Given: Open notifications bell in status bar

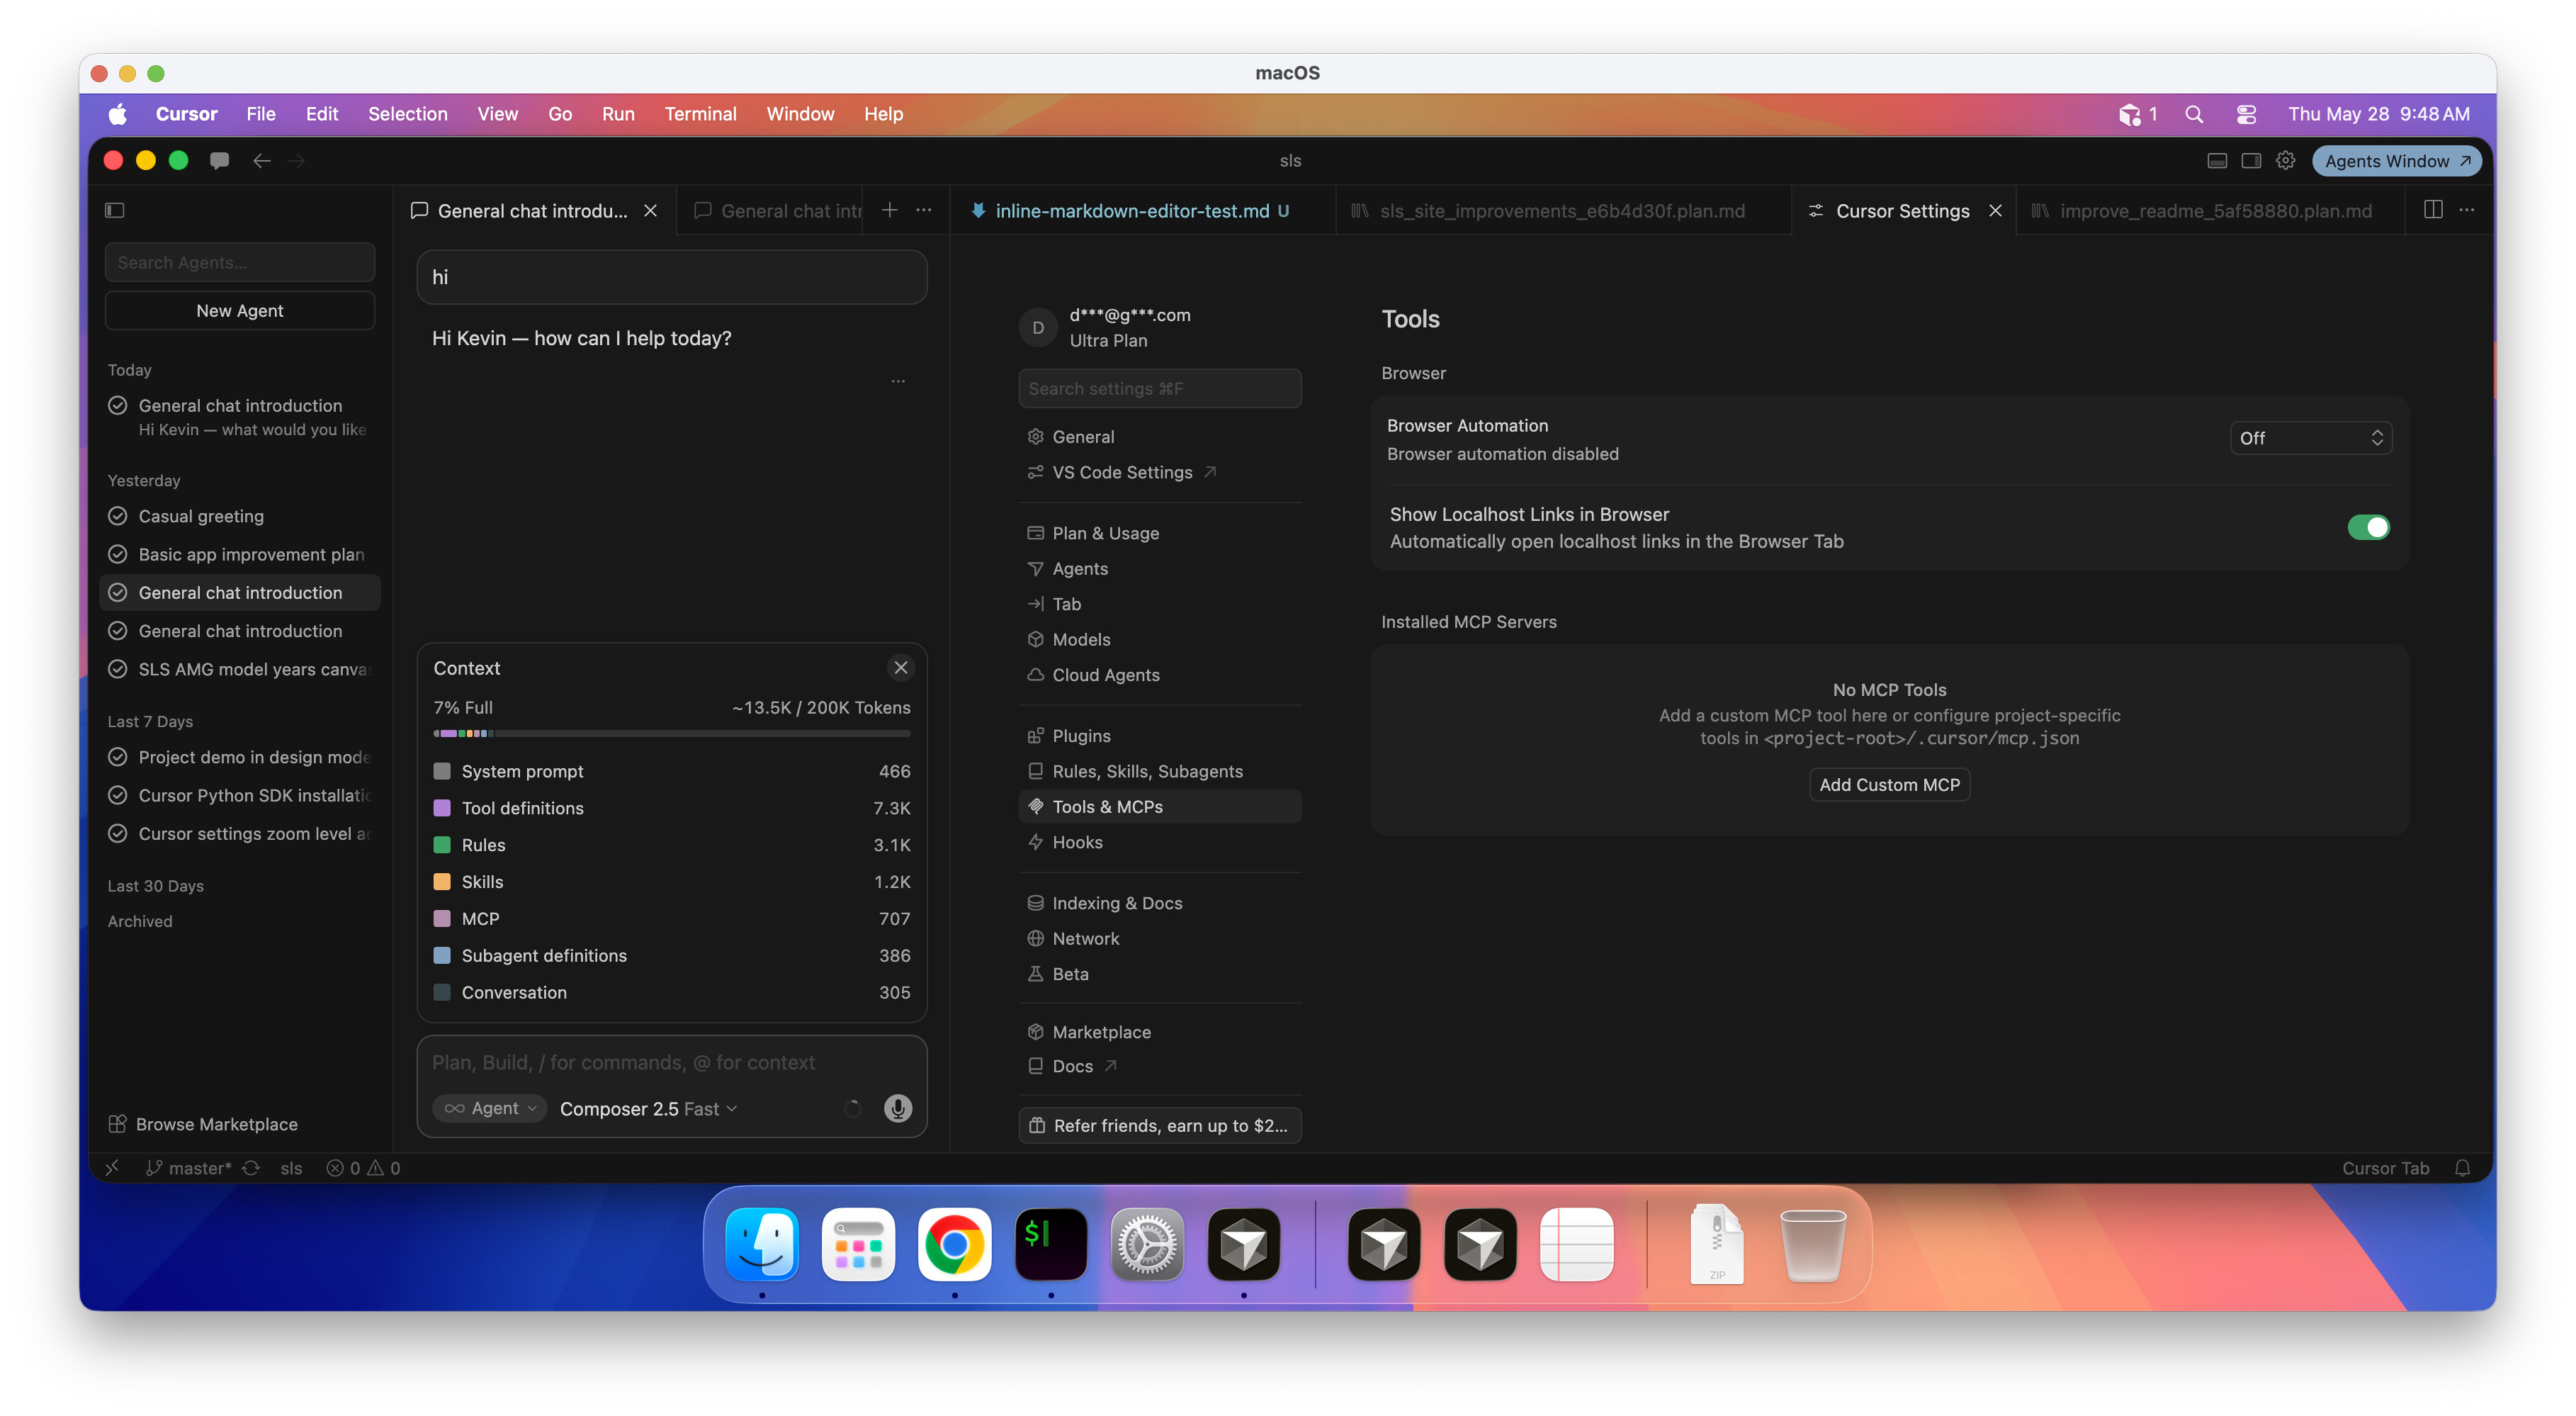Looking at the screenshot, I should coord(2462,1168).
